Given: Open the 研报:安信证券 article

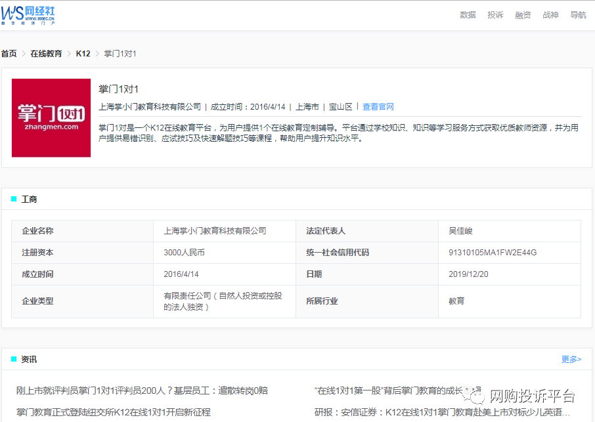Looking at the screenshot, I should (x=442, y=412).
